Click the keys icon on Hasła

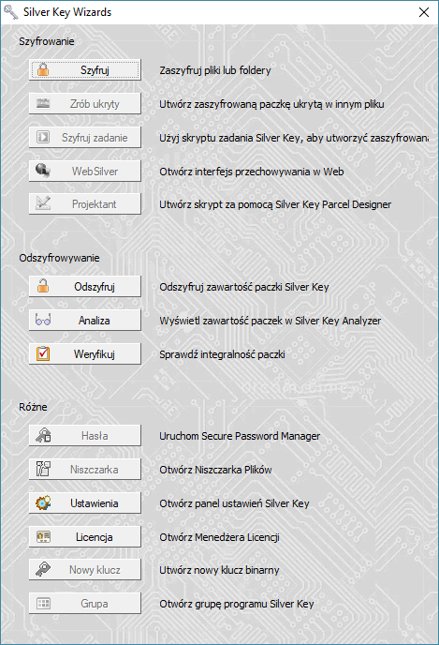click(x=43, y=435)
